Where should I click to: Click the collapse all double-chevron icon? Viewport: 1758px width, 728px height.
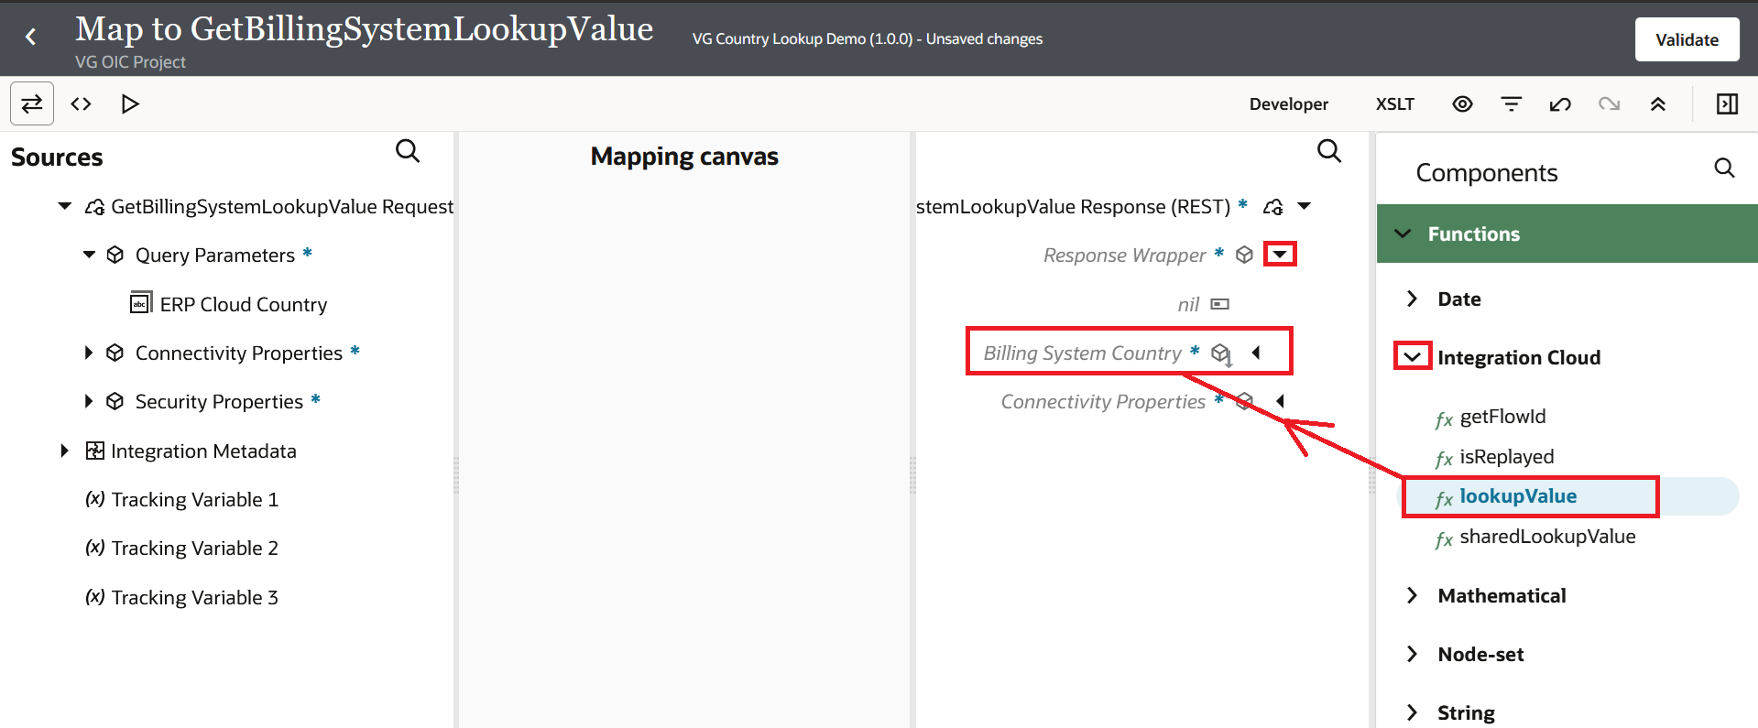[1657, 104]
